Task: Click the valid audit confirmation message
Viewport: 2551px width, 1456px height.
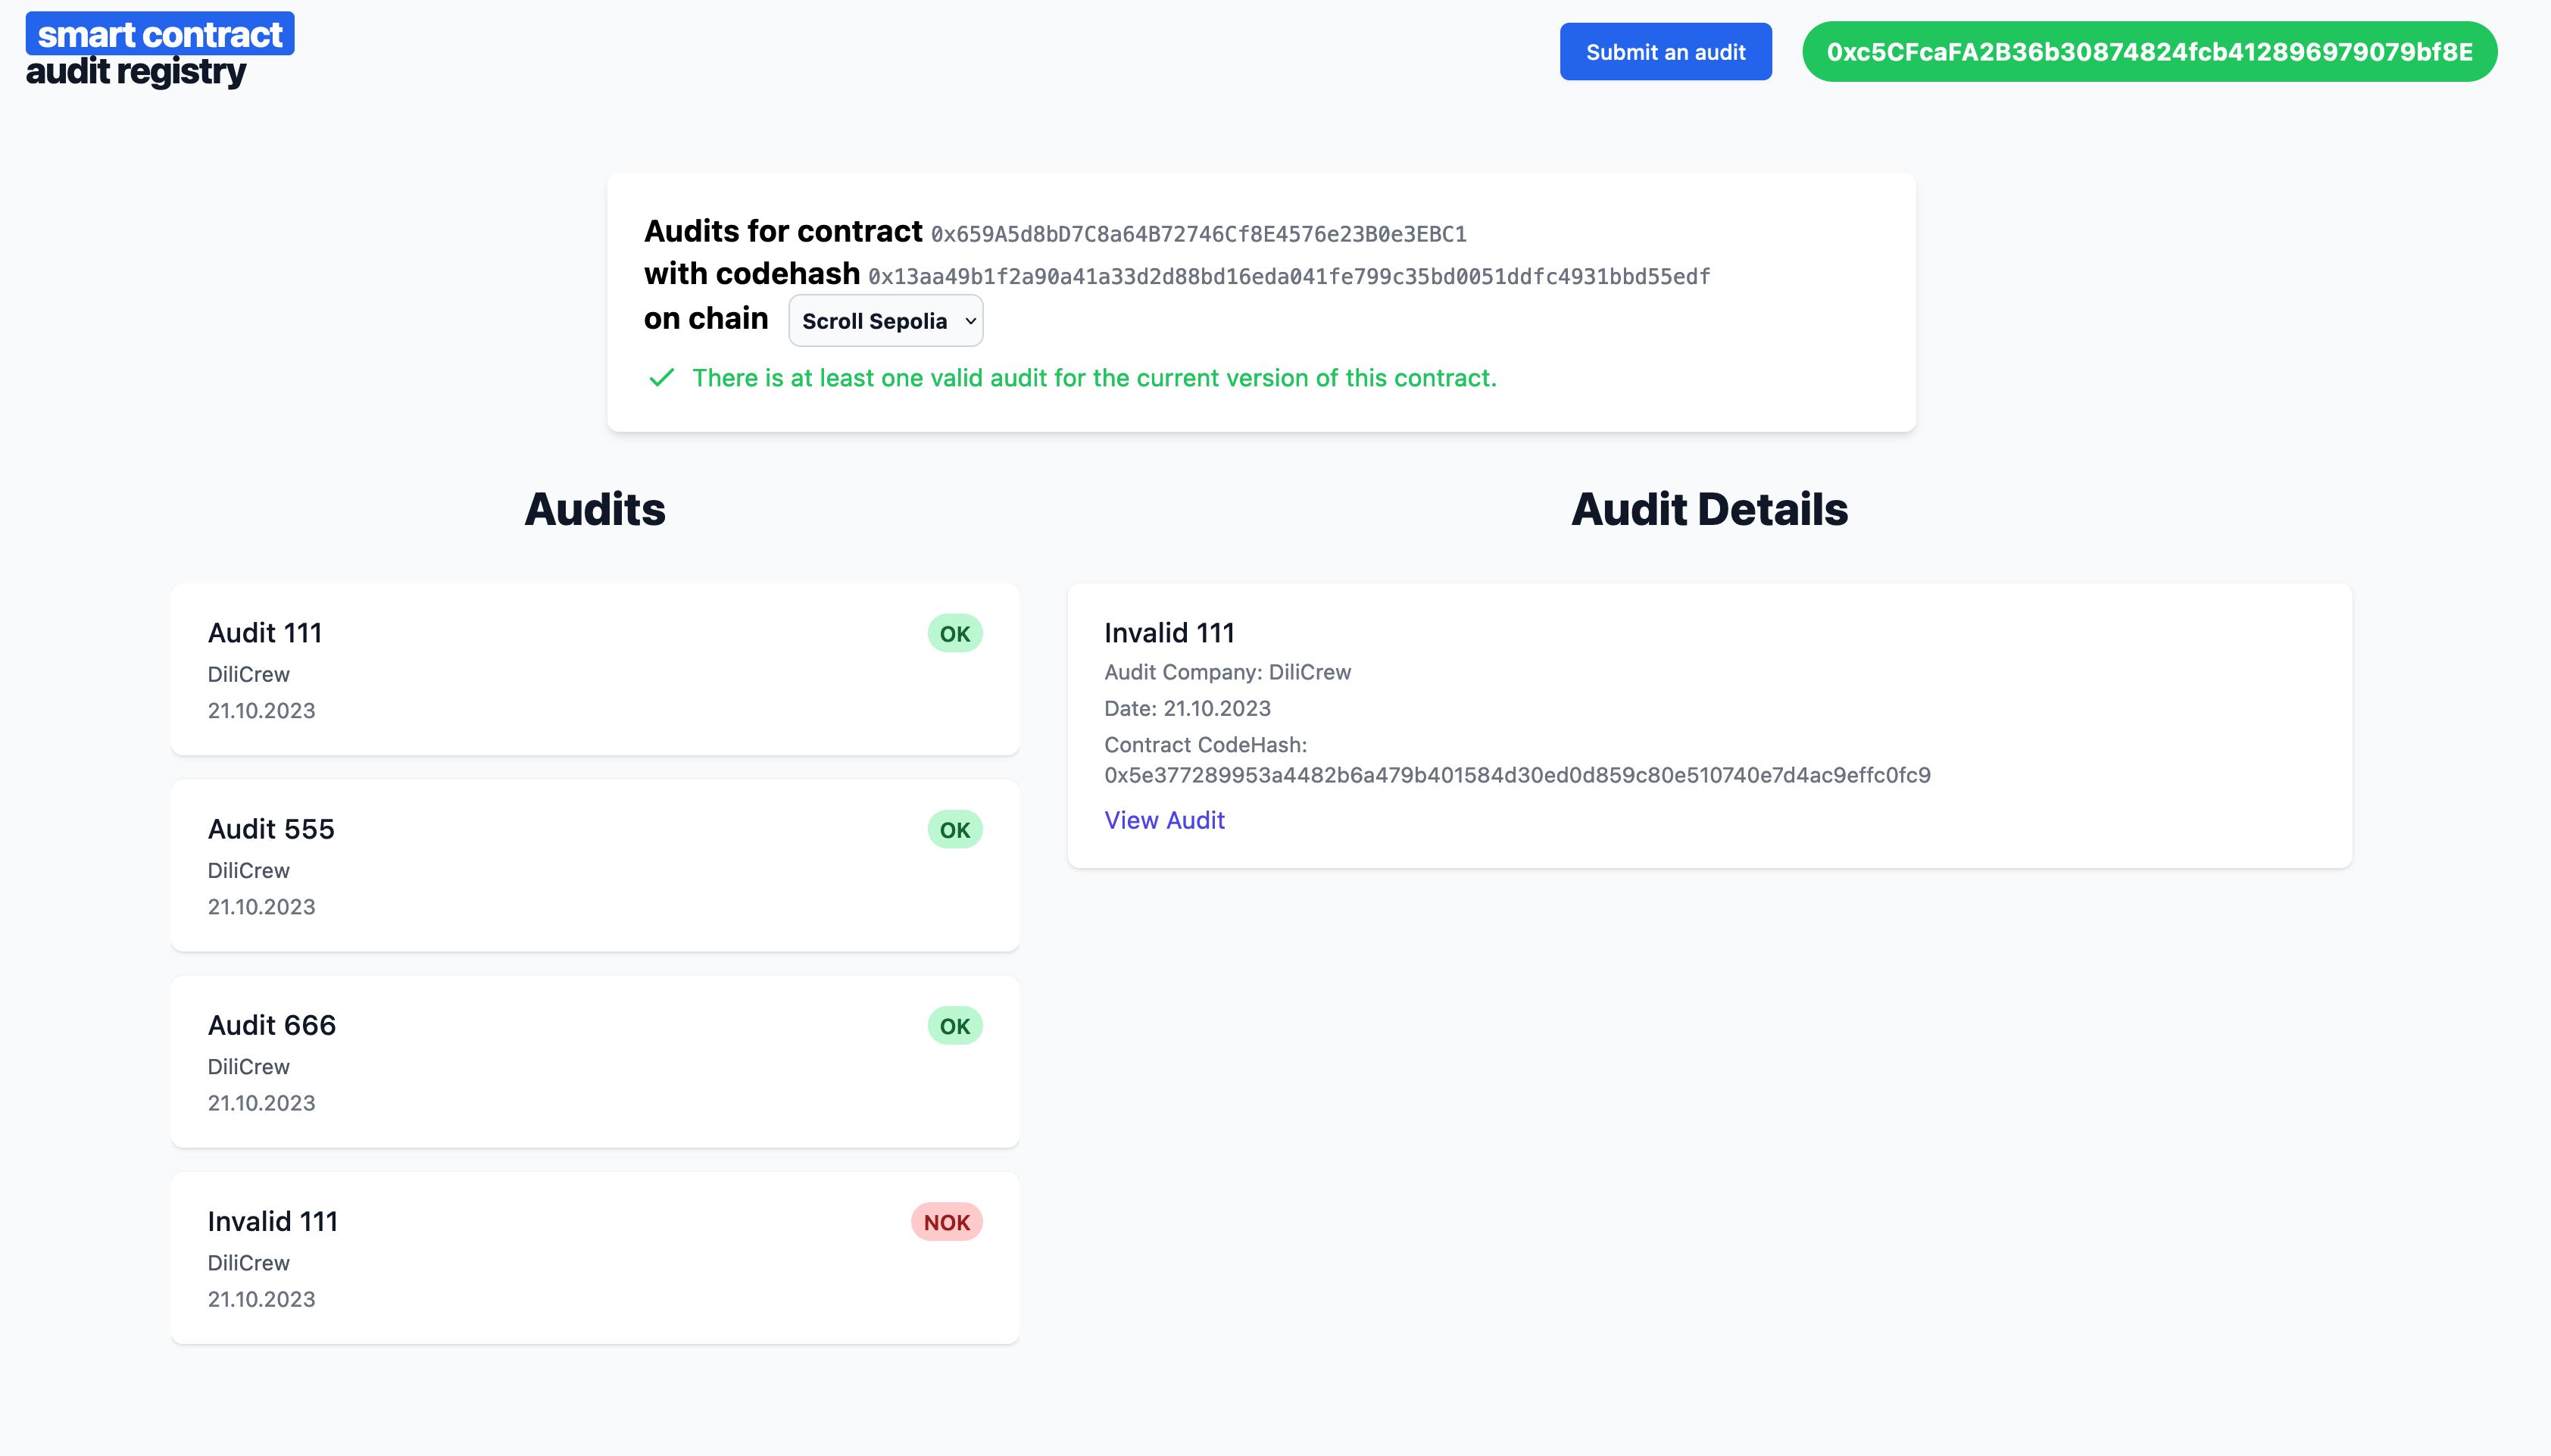Action: coord(1094,378)
